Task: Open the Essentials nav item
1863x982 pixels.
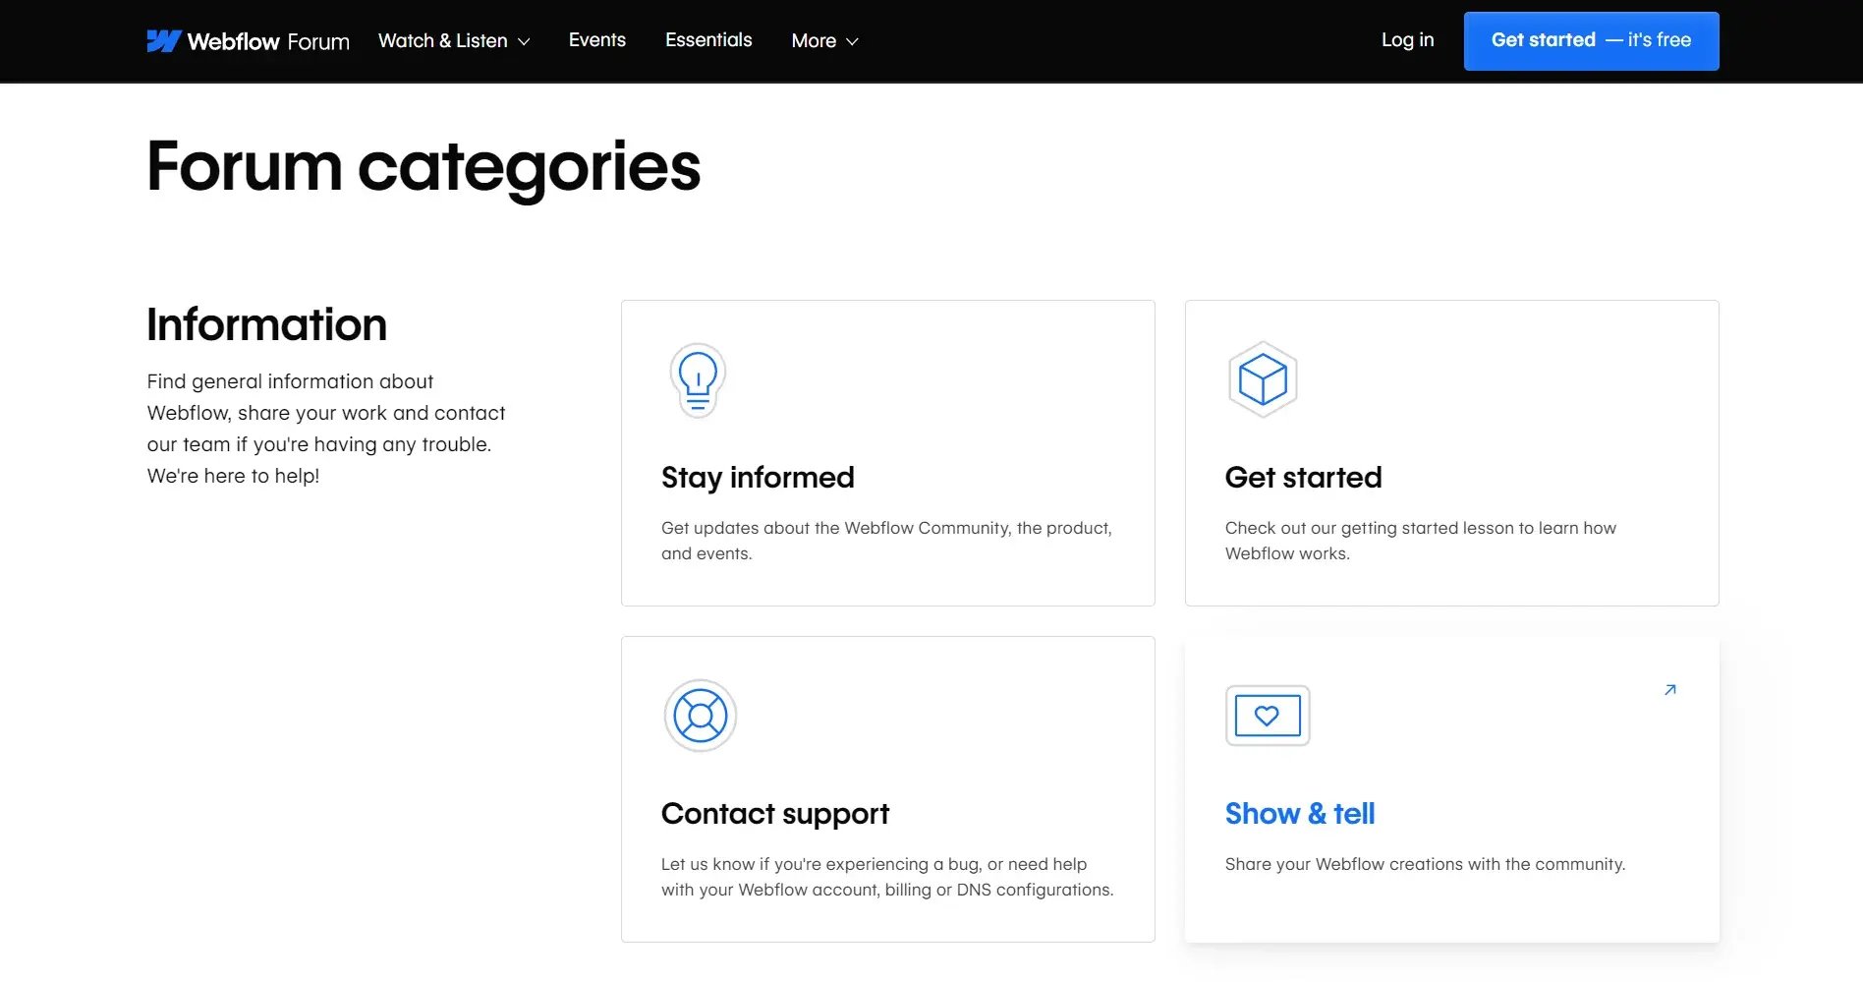Action: 708,40
